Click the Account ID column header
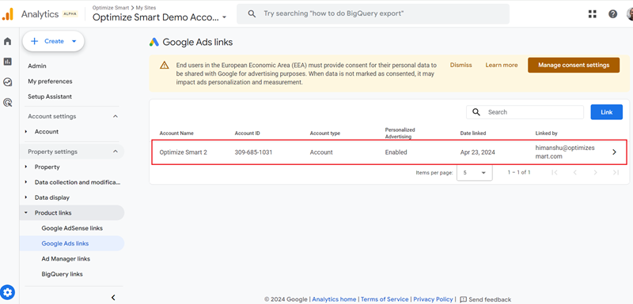 [248, 133]
